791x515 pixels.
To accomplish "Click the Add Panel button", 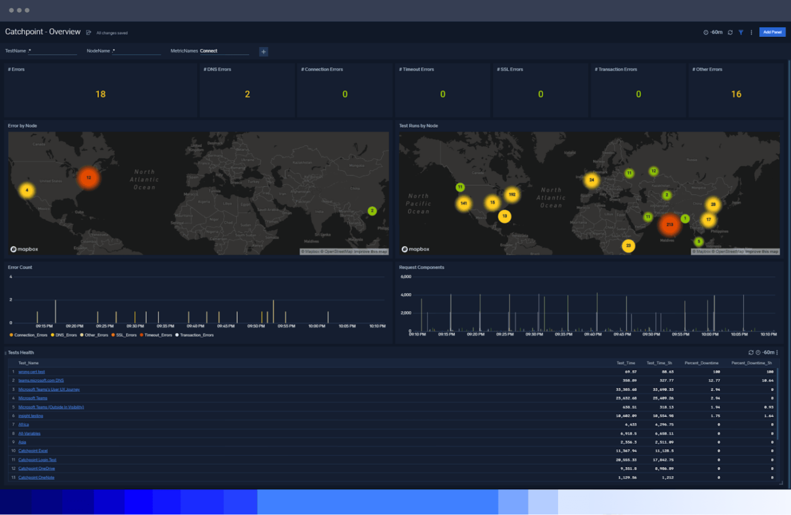I will [772, 32].
